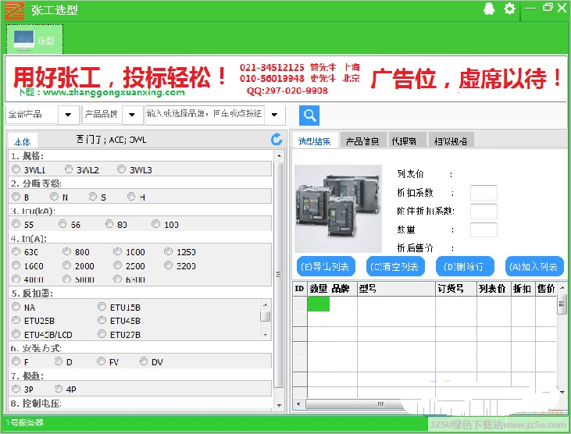Select rated current 2500 A

(117, 265)
